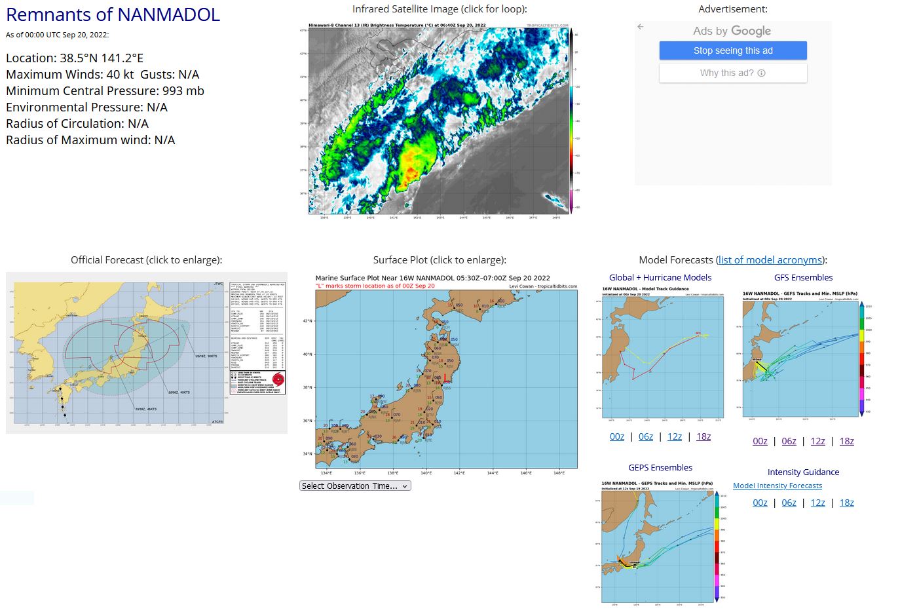Click the info icon beside Why this ad?

coord(761,73)
